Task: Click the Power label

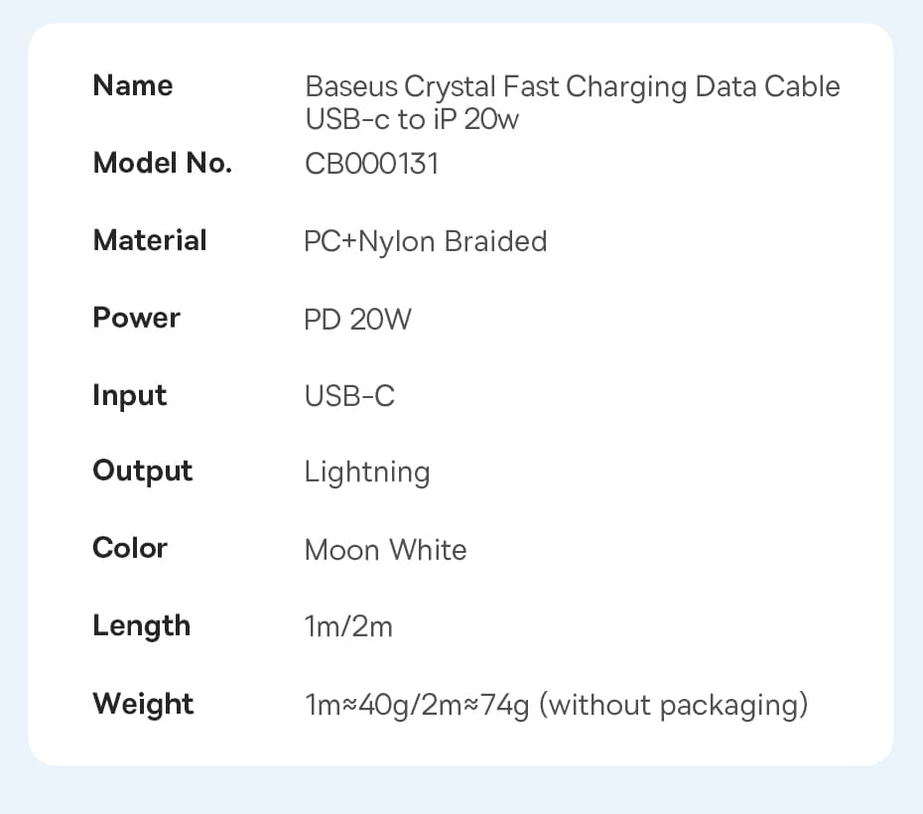Action: (x=136, y=318)
